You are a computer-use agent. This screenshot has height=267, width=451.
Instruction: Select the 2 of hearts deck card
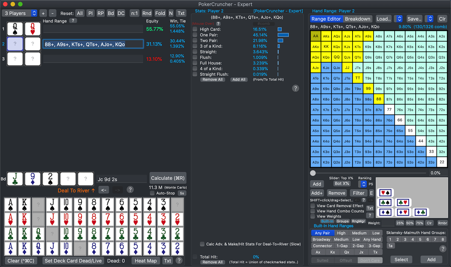[177, 219]
